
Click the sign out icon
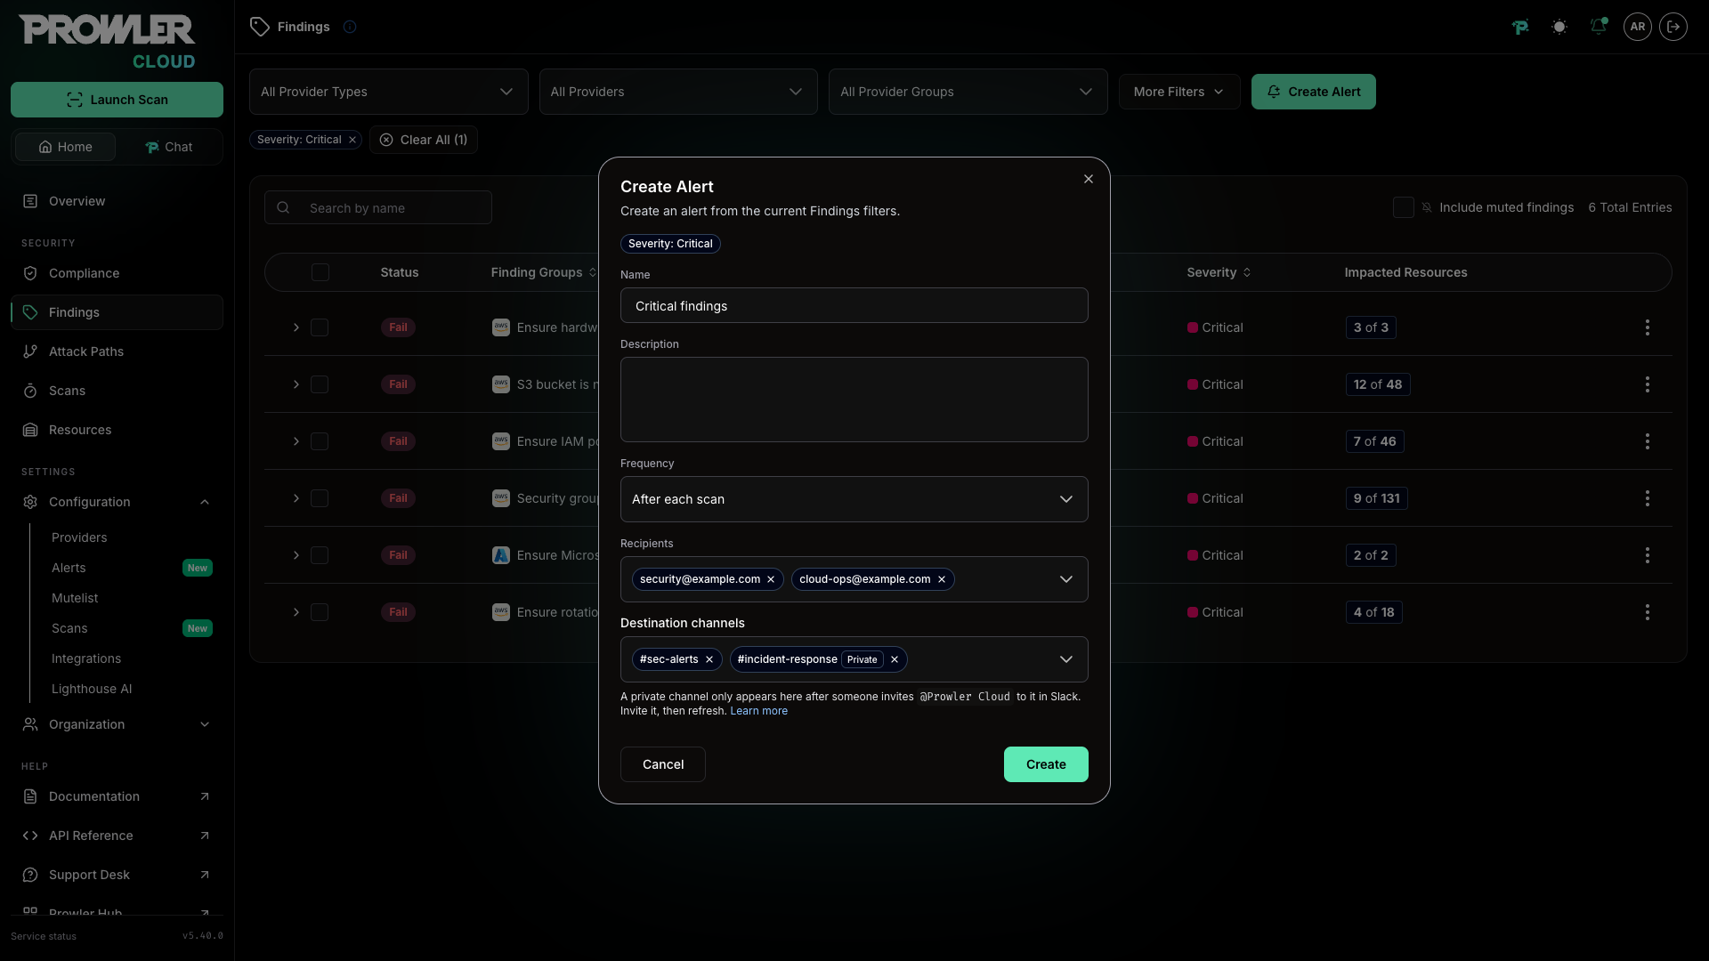1673,27
